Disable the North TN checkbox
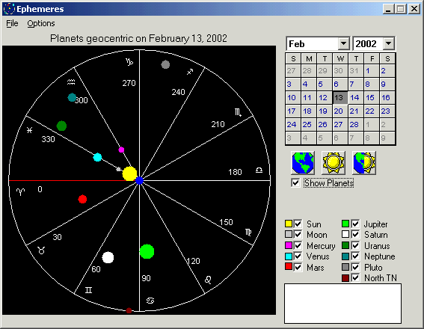The width and height of the screenshot is (424, 329). [355, 277]
